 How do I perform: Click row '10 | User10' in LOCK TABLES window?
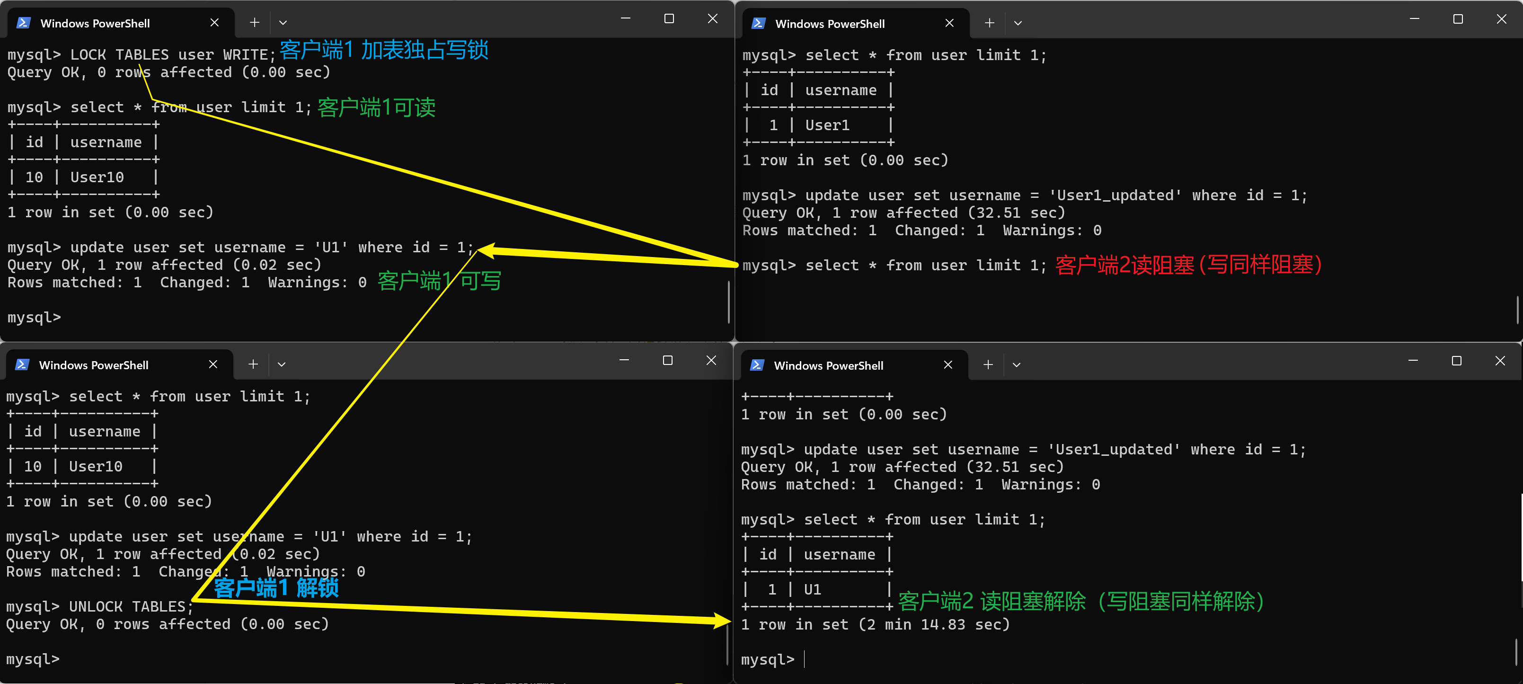[x=83, y=178]
